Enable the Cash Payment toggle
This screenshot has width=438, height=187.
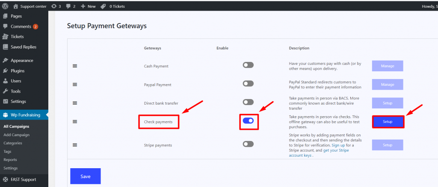click(x=248, y=65)
